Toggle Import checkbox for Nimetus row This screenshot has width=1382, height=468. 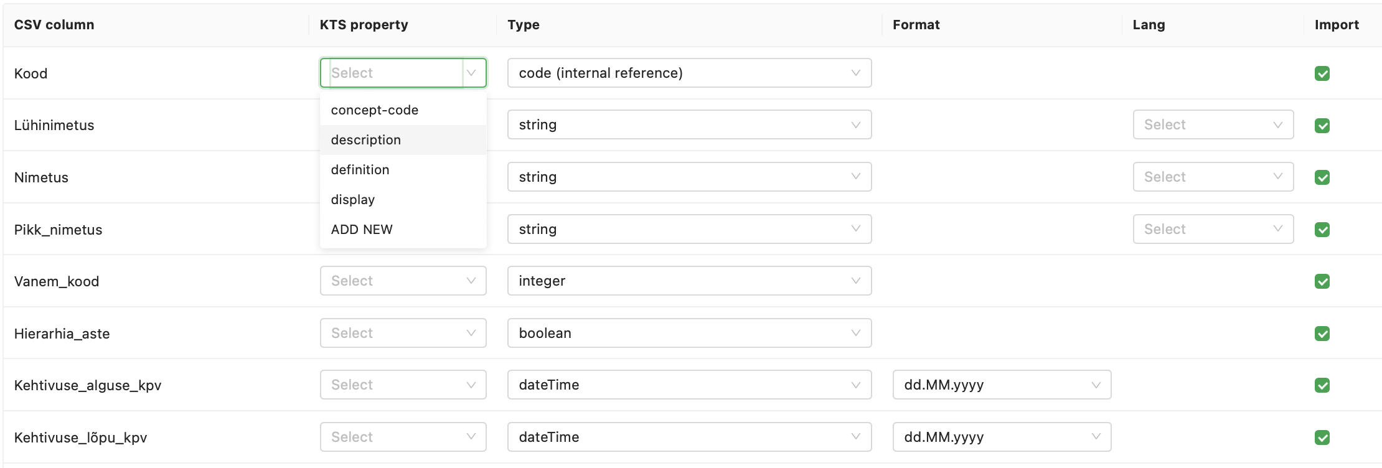(1322, 177)
